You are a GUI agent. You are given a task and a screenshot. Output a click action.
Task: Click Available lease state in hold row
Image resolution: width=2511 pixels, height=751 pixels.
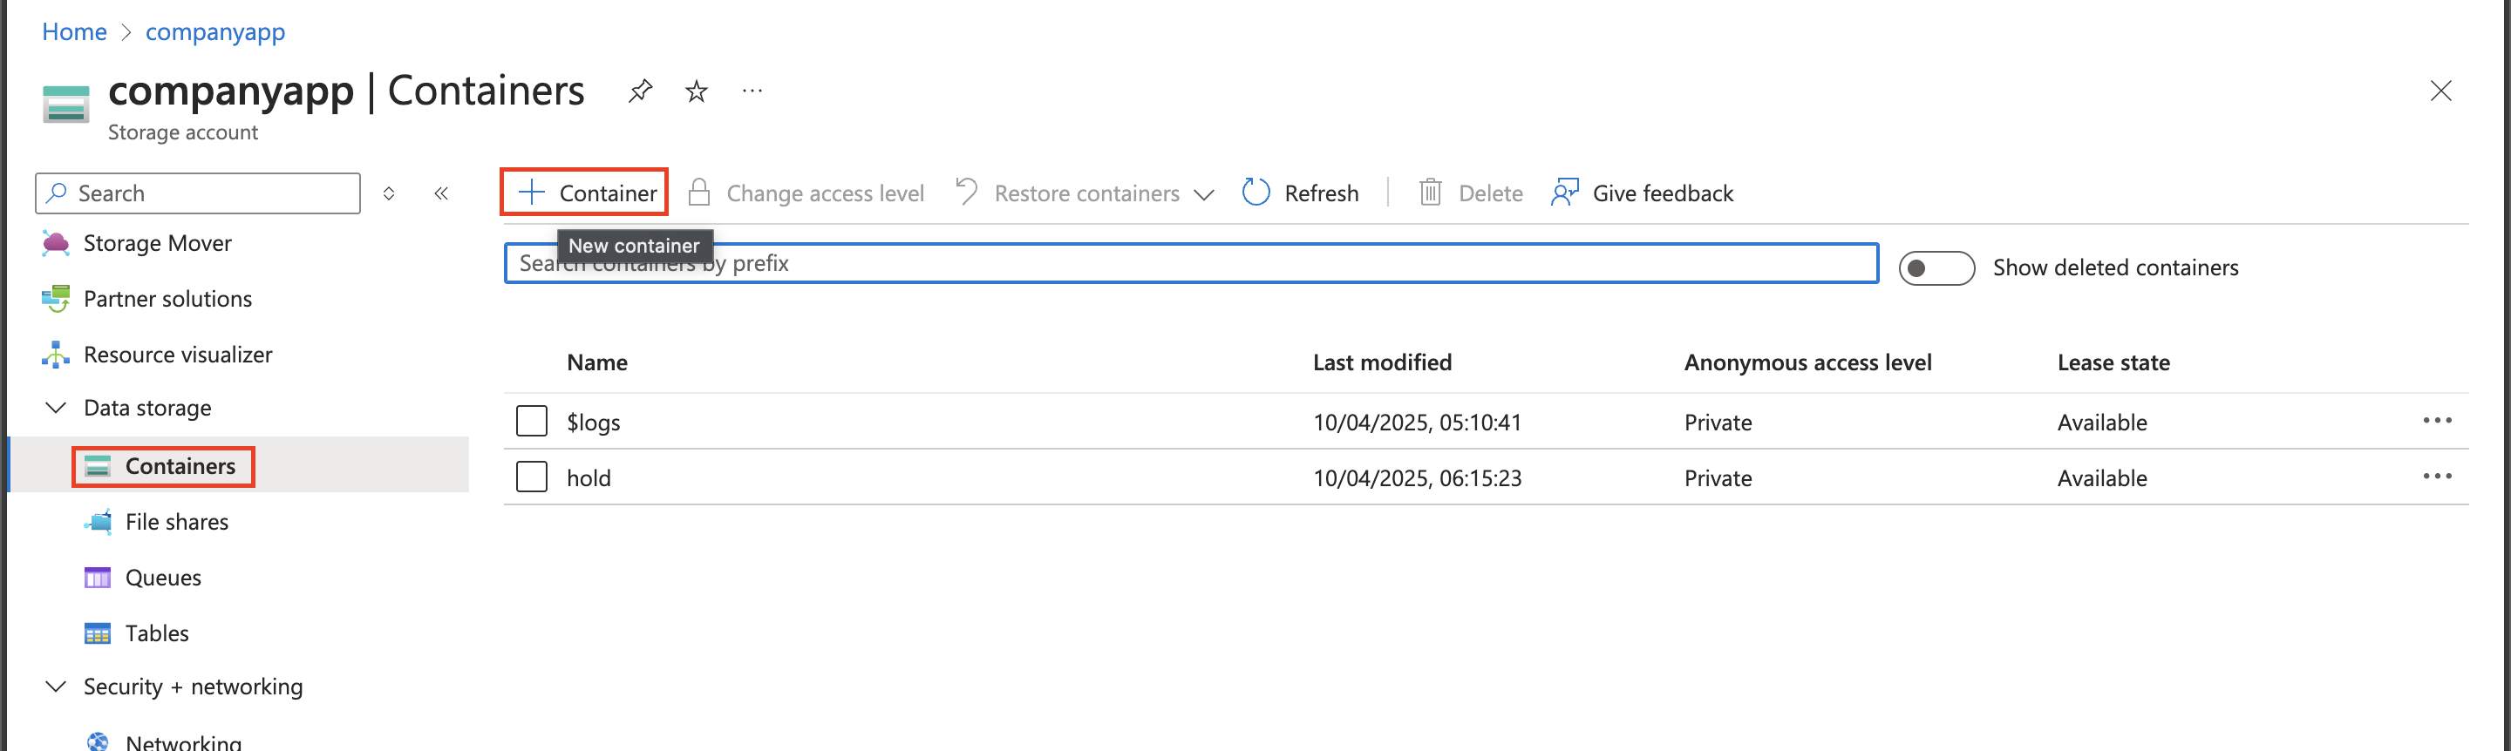[x=2101, y=477]
